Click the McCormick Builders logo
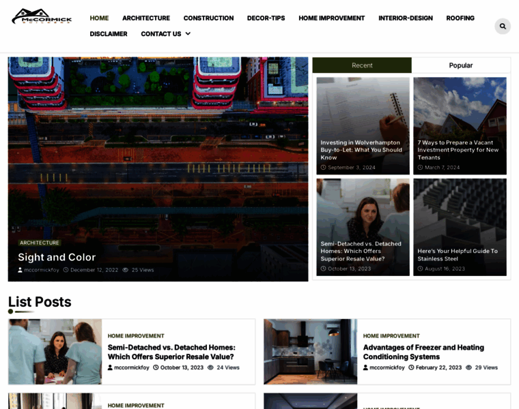The width and height of the screenshot is (519, 409). click(42, 16)
